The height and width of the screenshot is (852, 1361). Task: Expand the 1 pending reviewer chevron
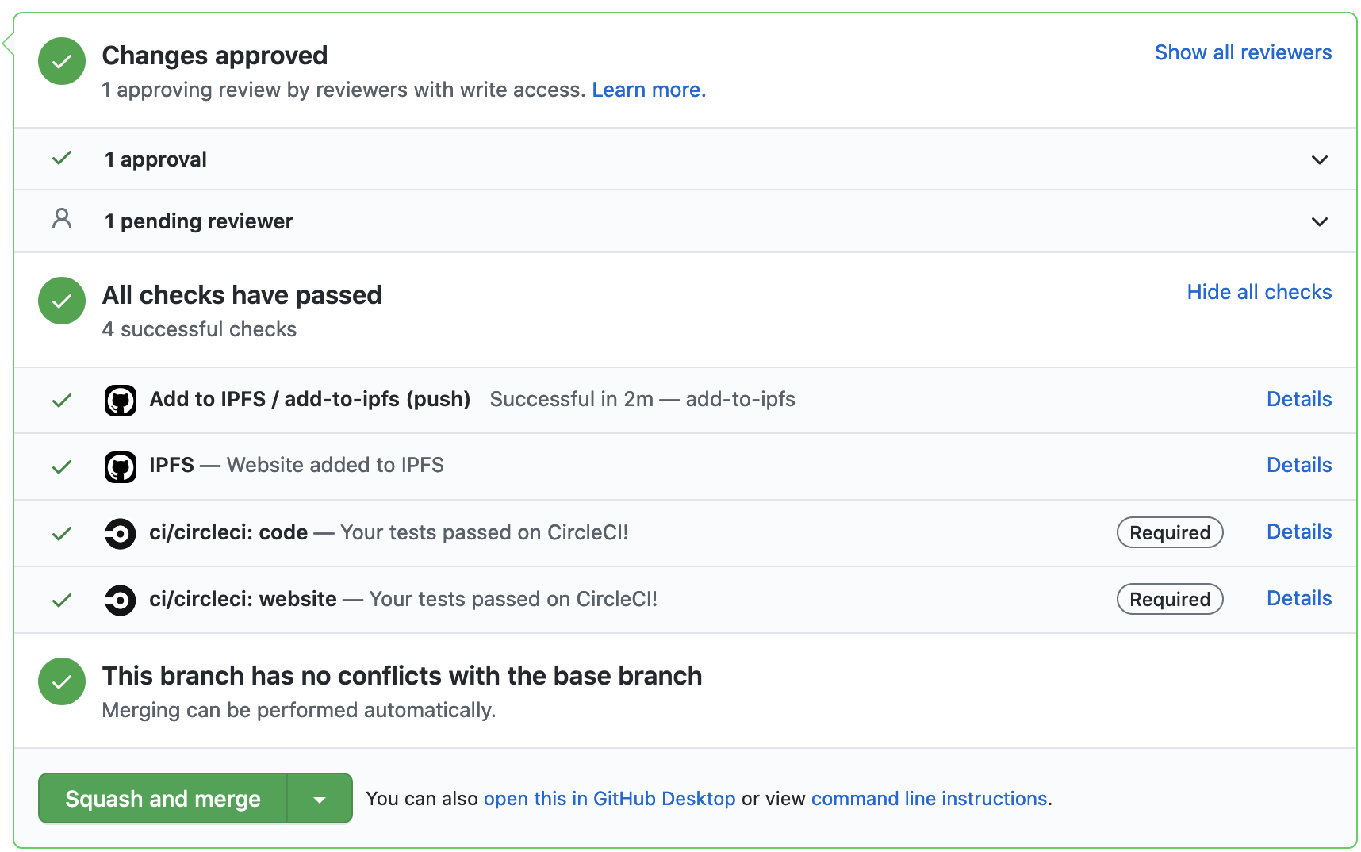pyautogui.click(x=1320, y=222)
